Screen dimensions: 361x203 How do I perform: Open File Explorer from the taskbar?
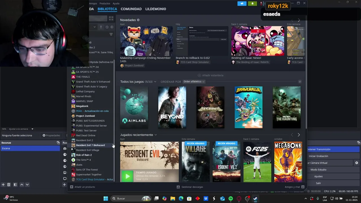173,198
